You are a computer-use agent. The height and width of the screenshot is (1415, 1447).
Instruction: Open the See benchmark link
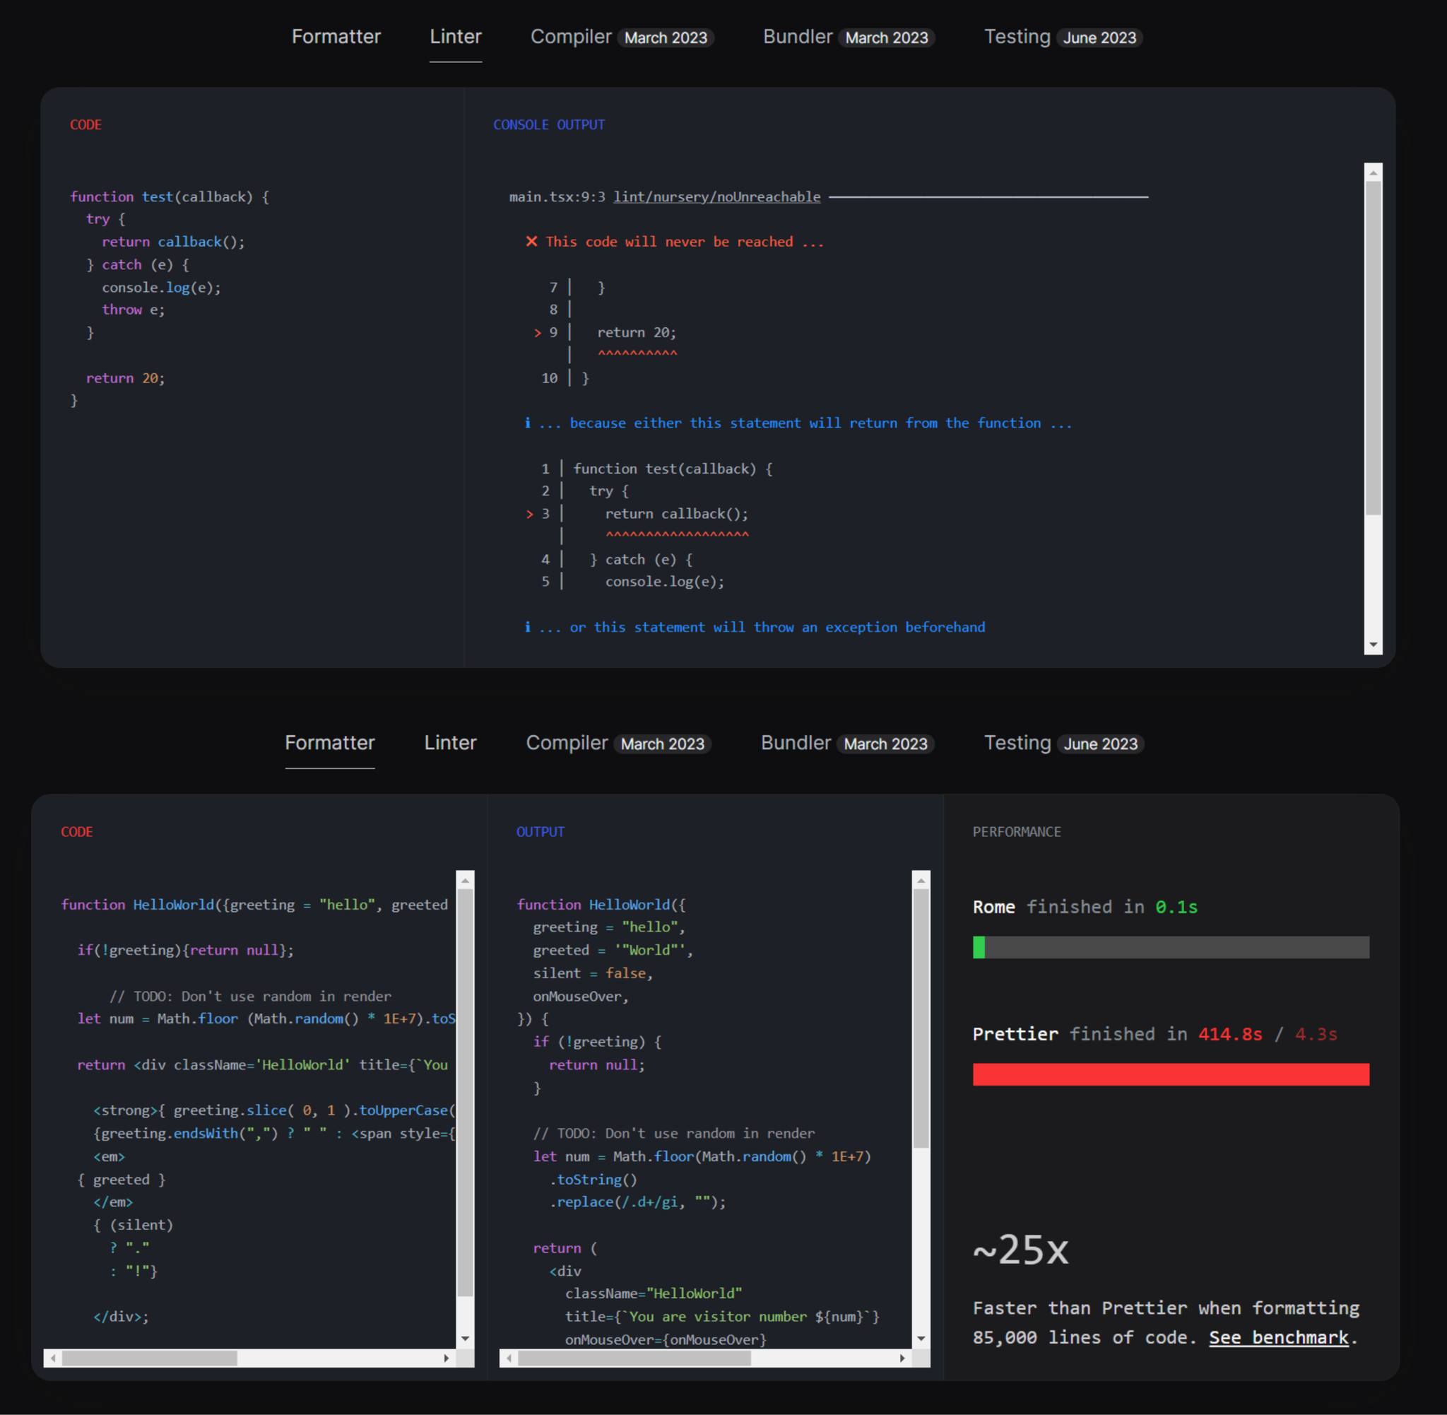pyautogui.click(x=1278, y=1337)
